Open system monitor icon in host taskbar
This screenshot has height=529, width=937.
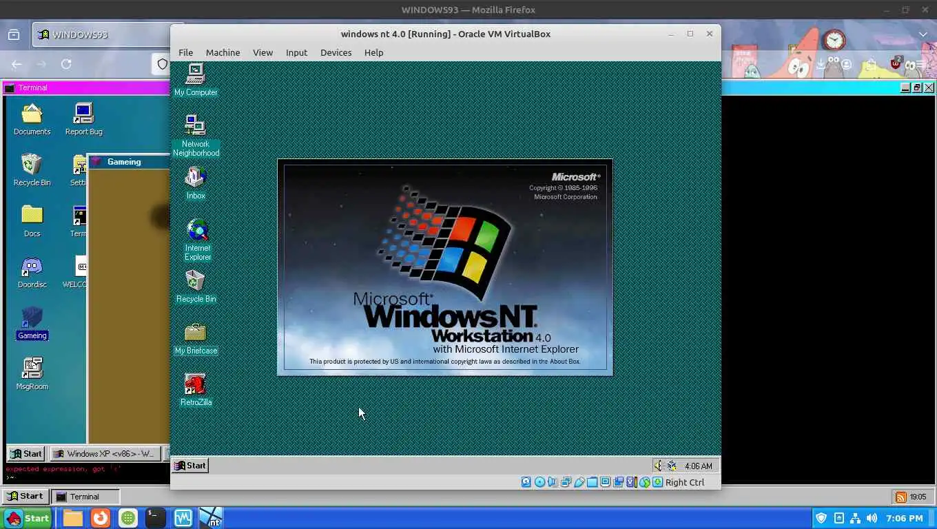(183, 518)
